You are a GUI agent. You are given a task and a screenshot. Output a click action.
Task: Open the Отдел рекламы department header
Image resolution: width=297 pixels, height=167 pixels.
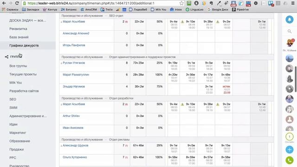[119, 140]
